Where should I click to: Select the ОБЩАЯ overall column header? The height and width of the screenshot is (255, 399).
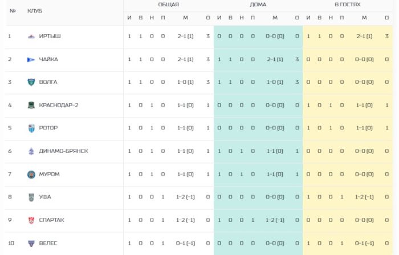click(169, 5)
